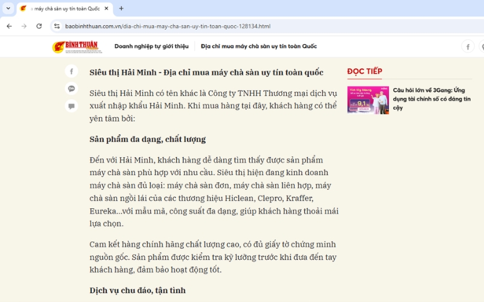The image size is (484, 302).
Task: Open comments with left sidebar chat icon
Action: [71, 106]
